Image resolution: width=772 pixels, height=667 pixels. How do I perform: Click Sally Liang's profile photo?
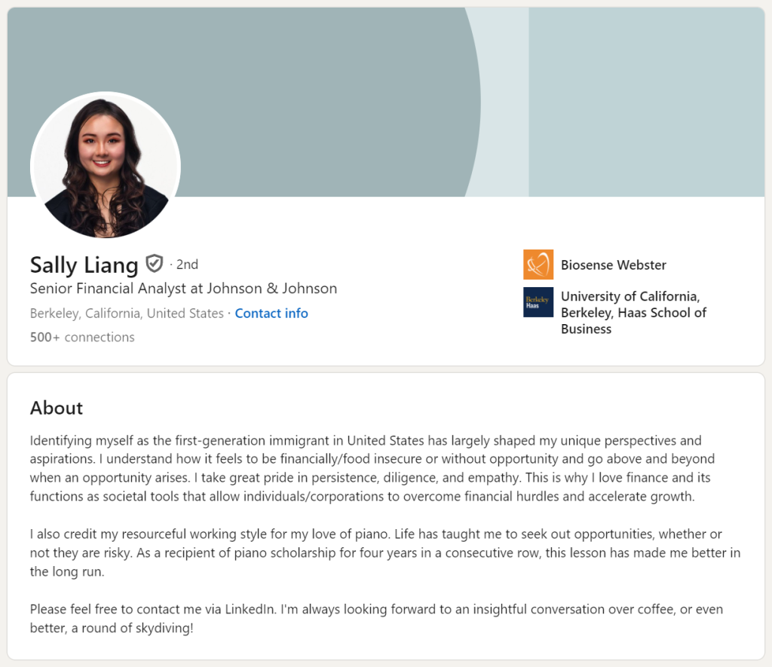point(106,166)
